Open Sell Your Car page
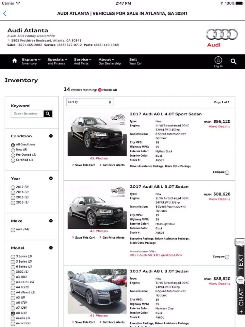 (x=136, y=61)
